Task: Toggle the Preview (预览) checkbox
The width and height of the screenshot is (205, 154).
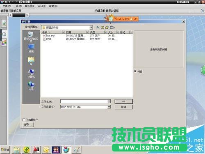Action: 135,71
